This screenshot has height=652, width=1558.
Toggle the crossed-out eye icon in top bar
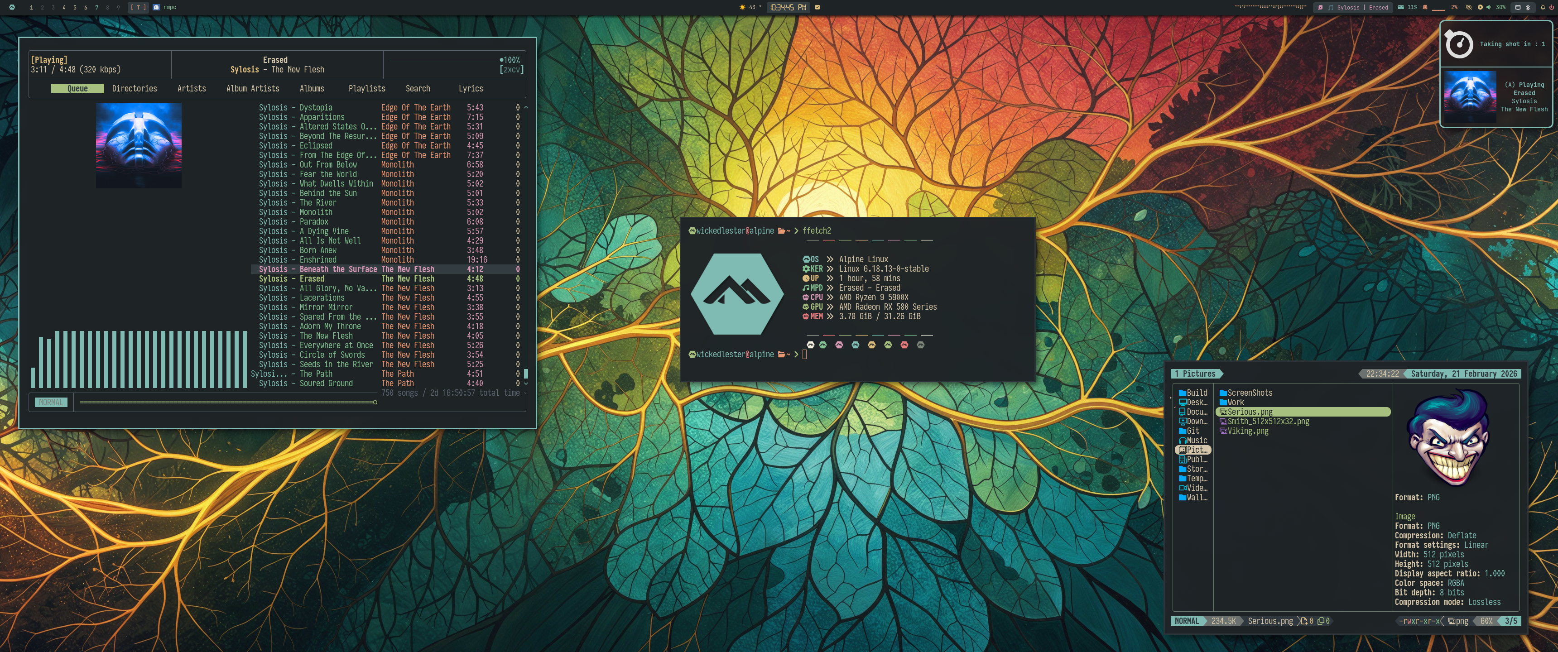1468,7
